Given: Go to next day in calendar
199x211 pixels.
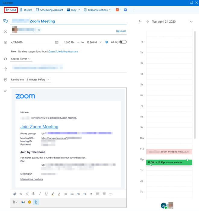Looking at the screenshot, I should [147, 21].
